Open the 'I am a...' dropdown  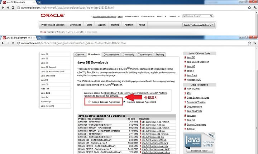coord(161,17)
